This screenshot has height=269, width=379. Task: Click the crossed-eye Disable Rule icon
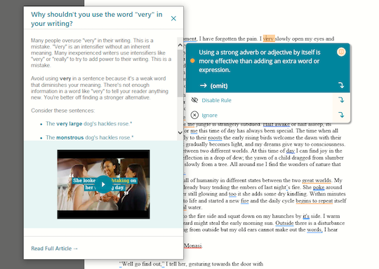194,100
